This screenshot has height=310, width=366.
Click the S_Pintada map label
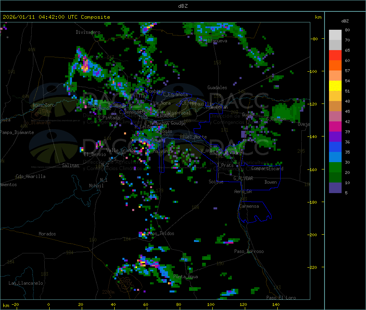click(109, 118)
